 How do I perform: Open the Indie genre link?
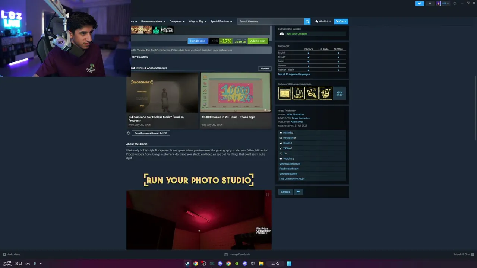pyautogui.click(x=289, y=114)
